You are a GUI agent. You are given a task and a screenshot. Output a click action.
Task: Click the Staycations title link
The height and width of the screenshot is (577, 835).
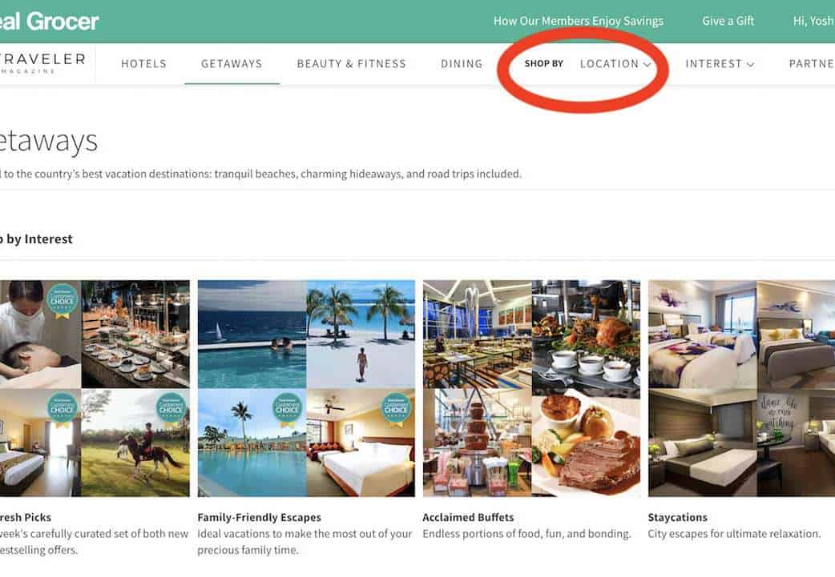[677, 517]
